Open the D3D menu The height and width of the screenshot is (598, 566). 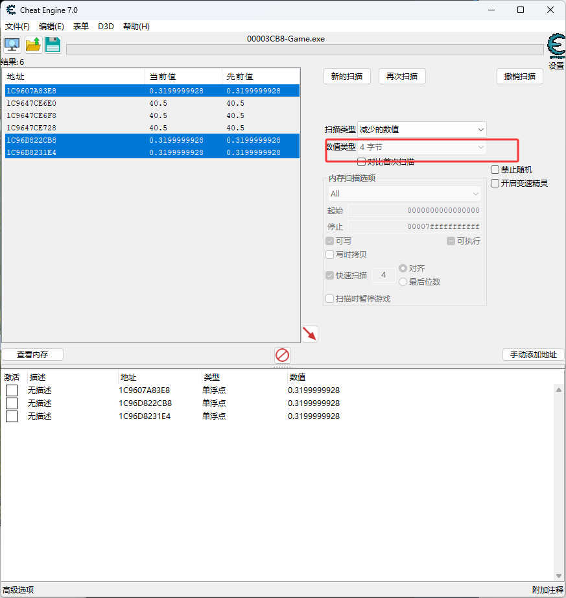point(106,27)
